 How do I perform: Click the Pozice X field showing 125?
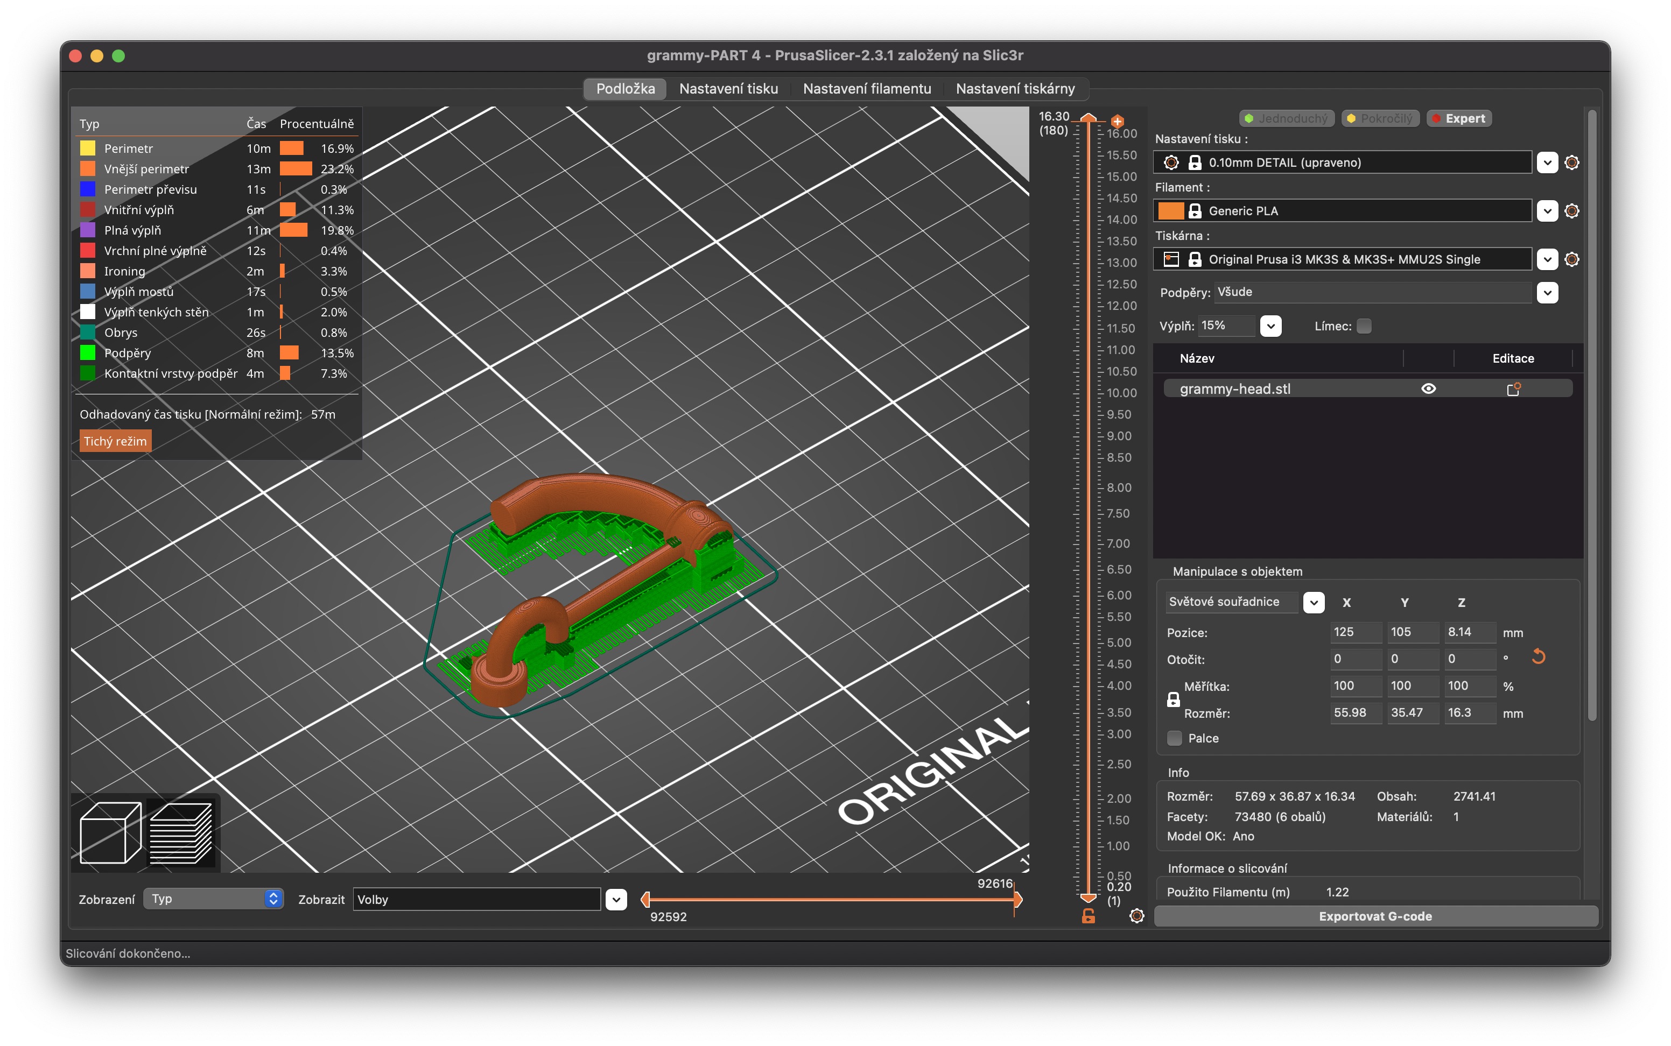(x=1356, y=632)
